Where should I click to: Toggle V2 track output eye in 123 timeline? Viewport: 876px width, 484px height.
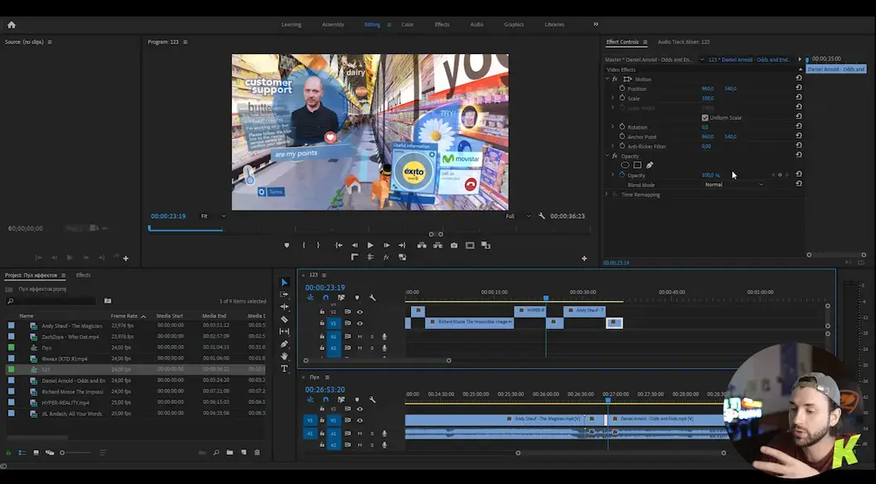point(360,312)
